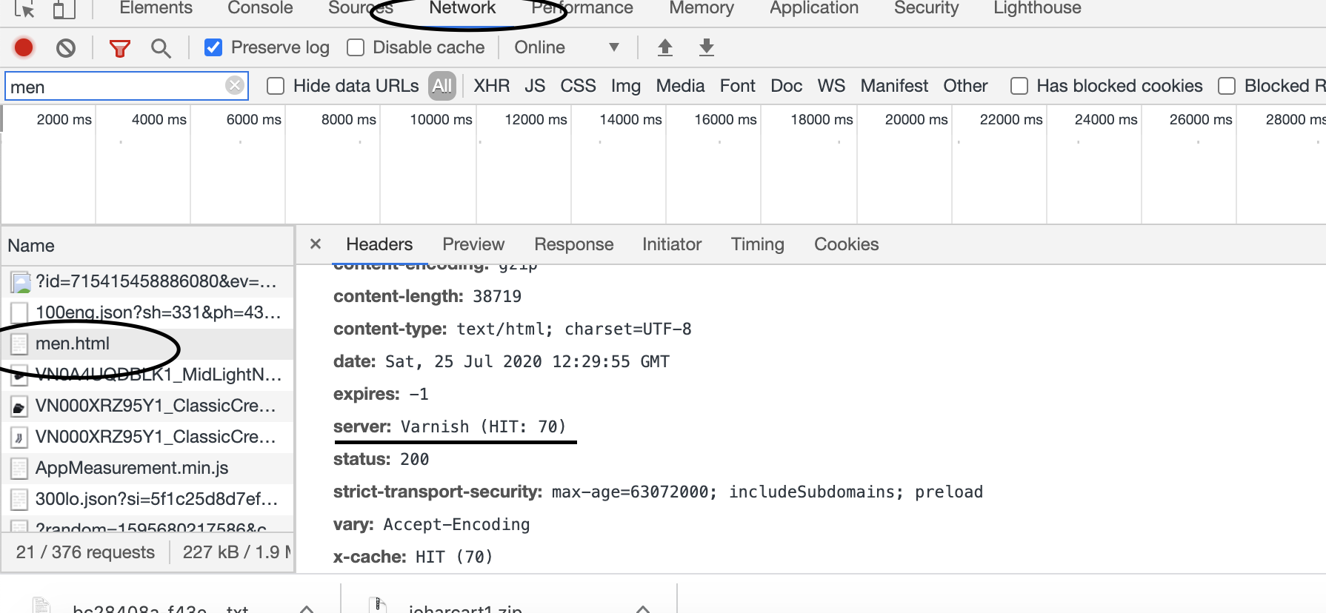1326x613 pixels.
Task: Select All resource type filter
Action: point(442,86)
